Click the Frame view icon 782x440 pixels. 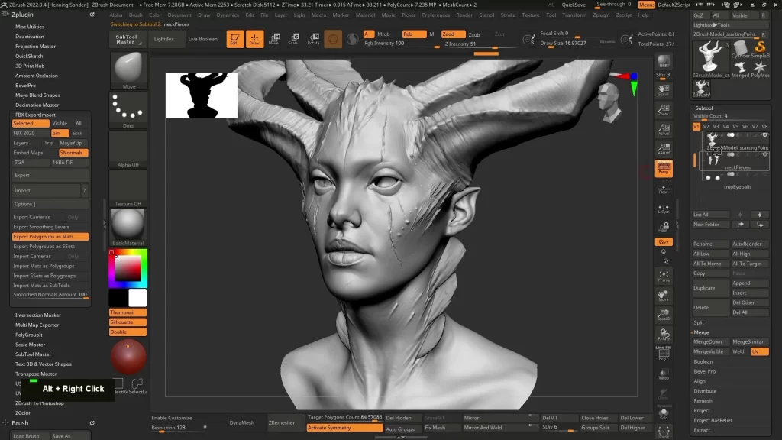click(664, 277)
